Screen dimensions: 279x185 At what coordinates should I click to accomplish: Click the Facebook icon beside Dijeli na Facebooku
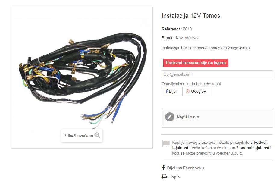[x=163, y=168]
